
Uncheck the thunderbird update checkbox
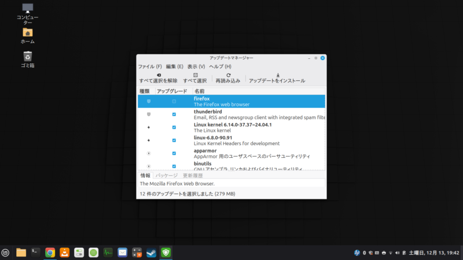(x=174, y=114)
